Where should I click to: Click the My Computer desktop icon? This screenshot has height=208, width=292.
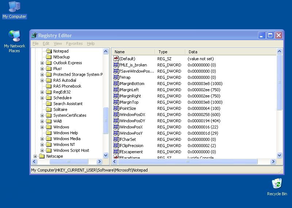click(x=14, y=10)
